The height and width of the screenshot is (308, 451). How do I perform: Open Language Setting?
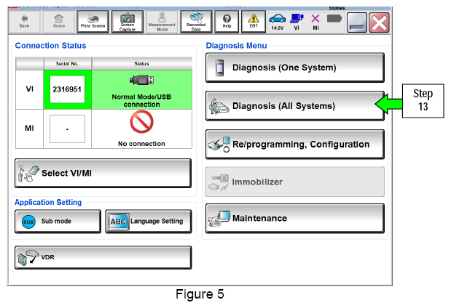149,222
